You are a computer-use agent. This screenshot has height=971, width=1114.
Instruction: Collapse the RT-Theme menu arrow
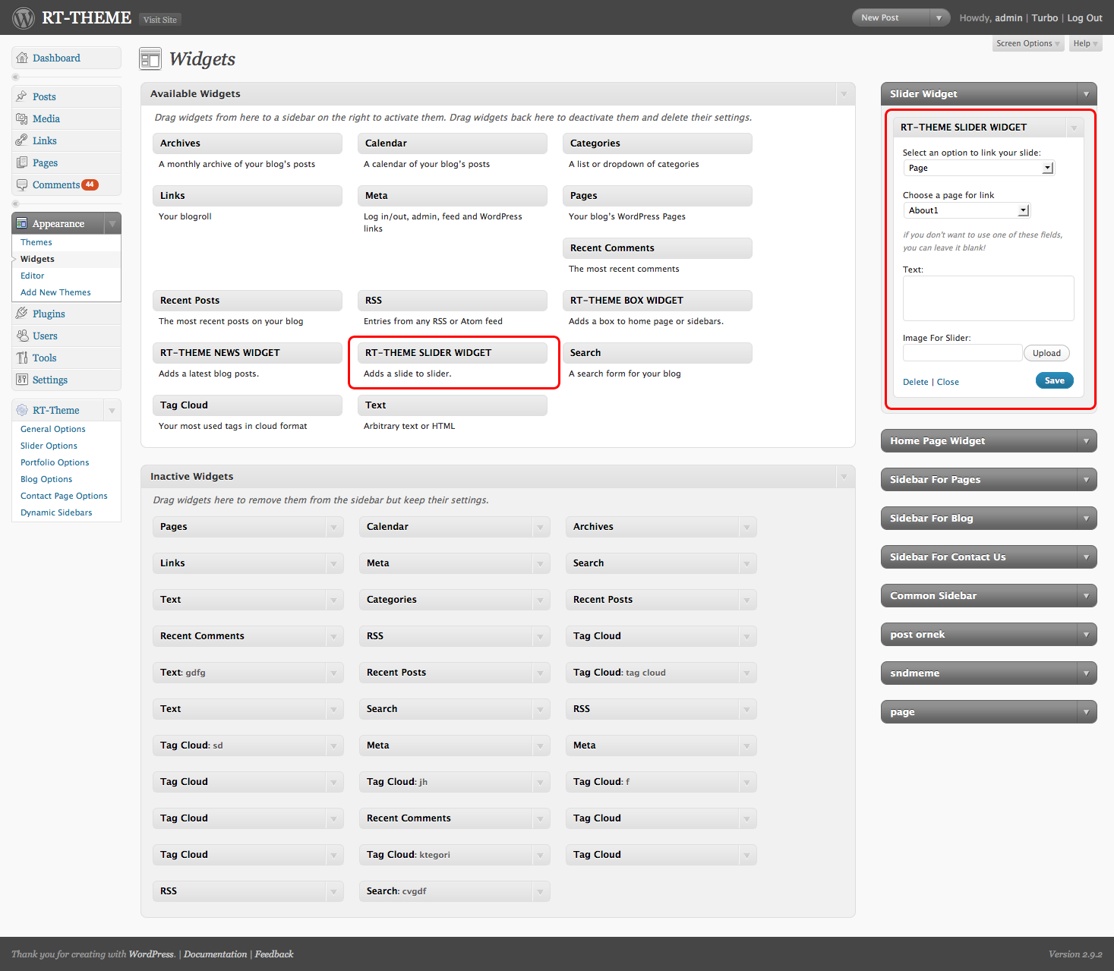(x=112, y=410)
